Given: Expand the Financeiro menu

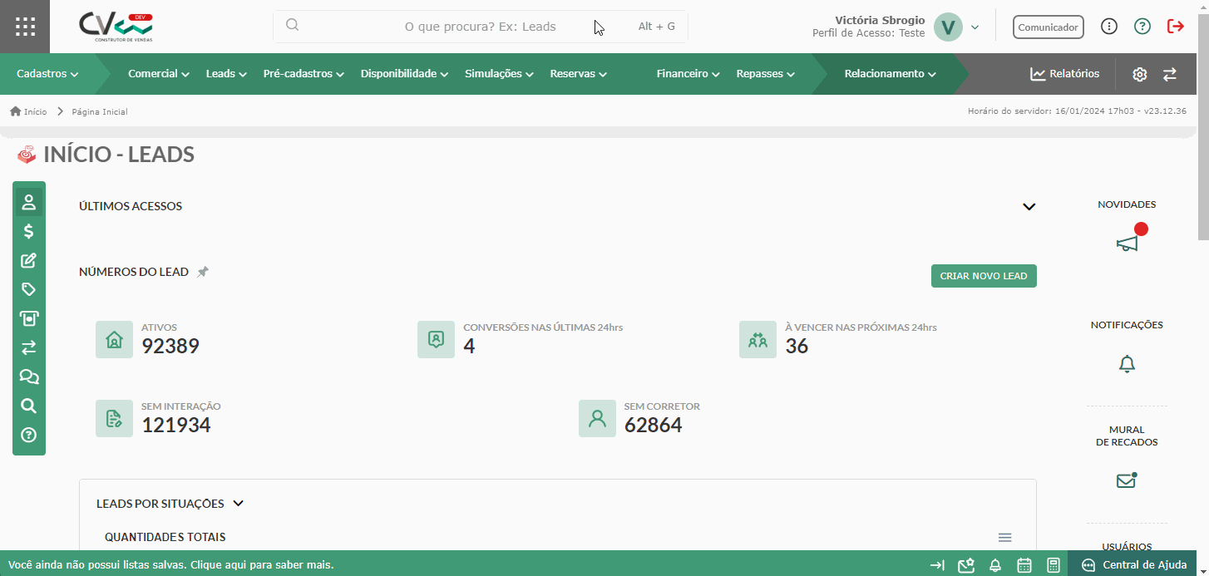Looking at the screenshot, I should click(688, 74).
